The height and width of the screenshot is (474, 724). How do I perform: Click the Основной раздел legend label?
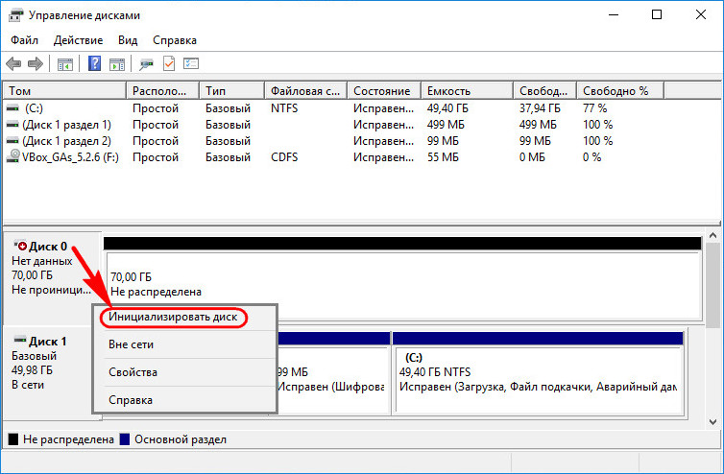pos(181,439)
